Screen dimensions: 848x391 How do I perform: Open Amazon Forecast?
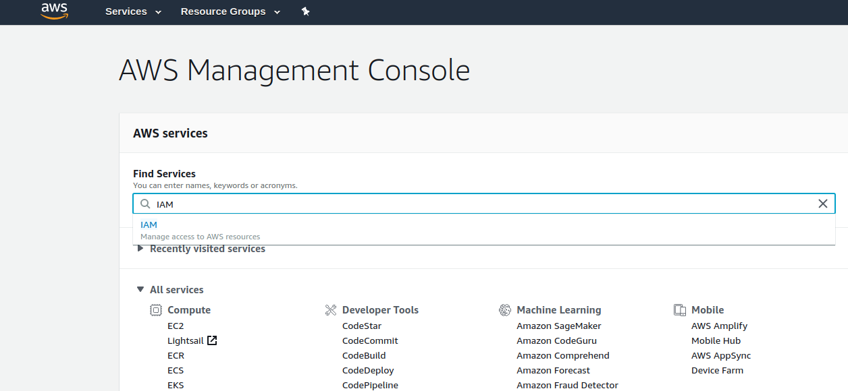click(554, 370)
